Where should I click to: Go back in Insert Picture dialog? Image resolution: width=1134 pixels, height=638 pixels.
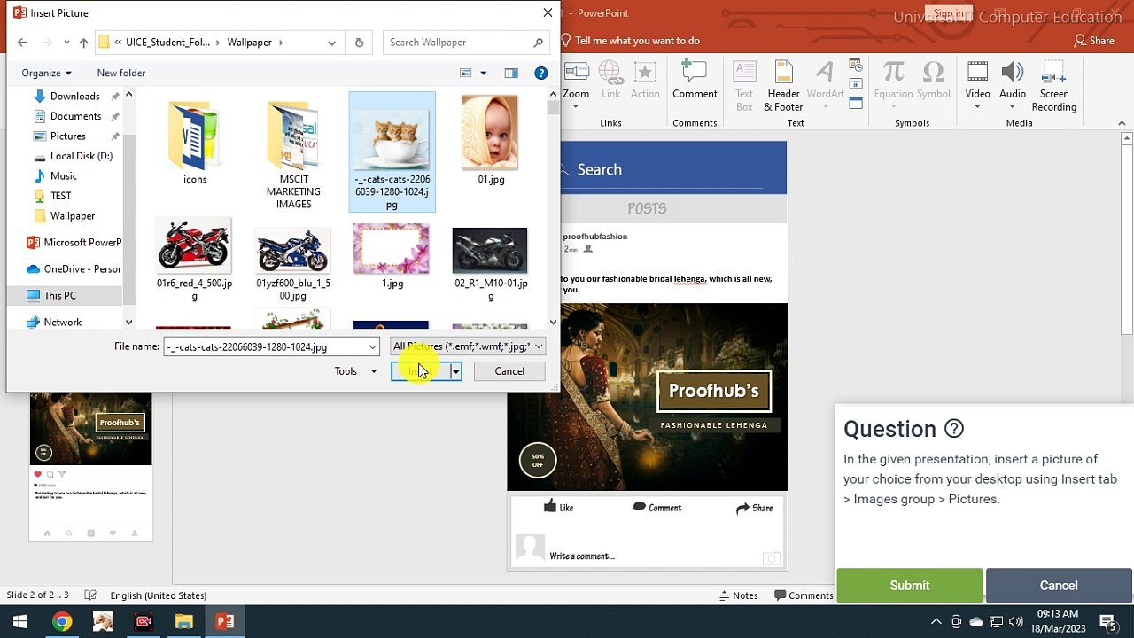(22, 43)
